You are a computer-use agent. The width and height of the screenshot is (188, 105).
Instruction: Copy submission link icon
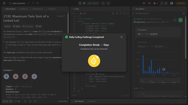tap(184, 13)
